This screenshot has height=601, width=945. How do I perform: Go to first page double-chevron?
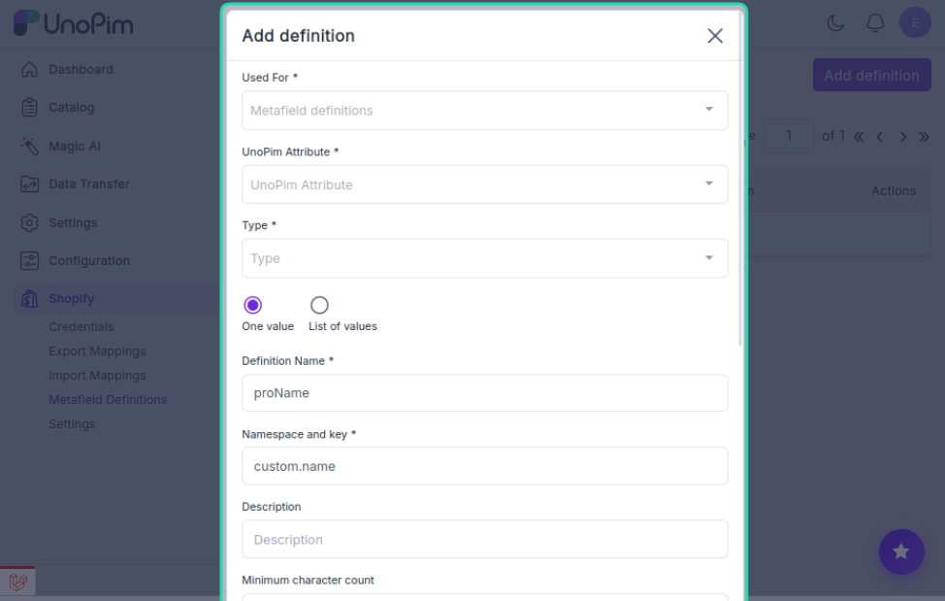tap(859, 137)
